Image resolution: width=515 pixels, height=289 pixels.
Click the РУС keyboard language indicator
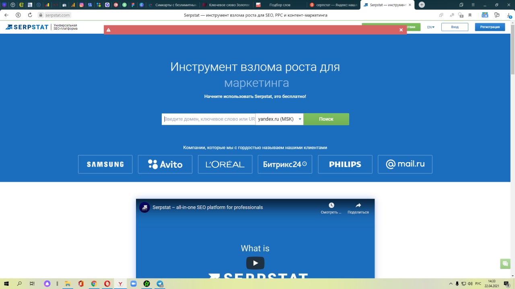478,284
